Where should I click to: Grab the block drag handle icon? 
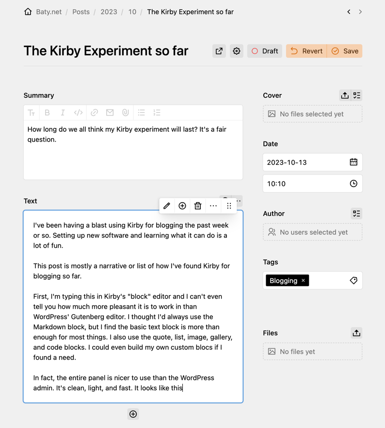229,206
